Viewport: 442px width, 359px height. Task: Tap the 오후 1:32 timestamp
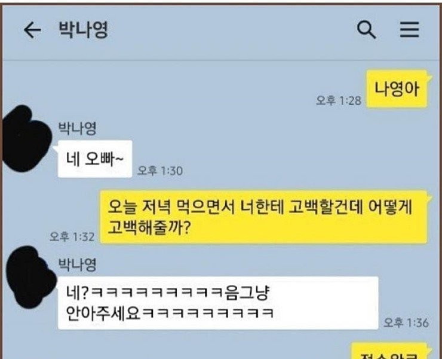(72, 237)
